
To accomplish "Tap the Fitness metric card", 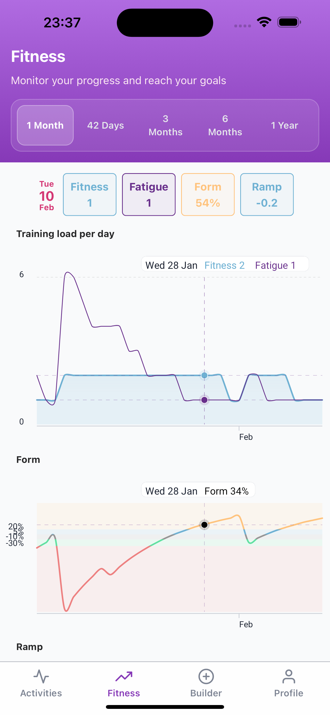I will coord(90,195).
